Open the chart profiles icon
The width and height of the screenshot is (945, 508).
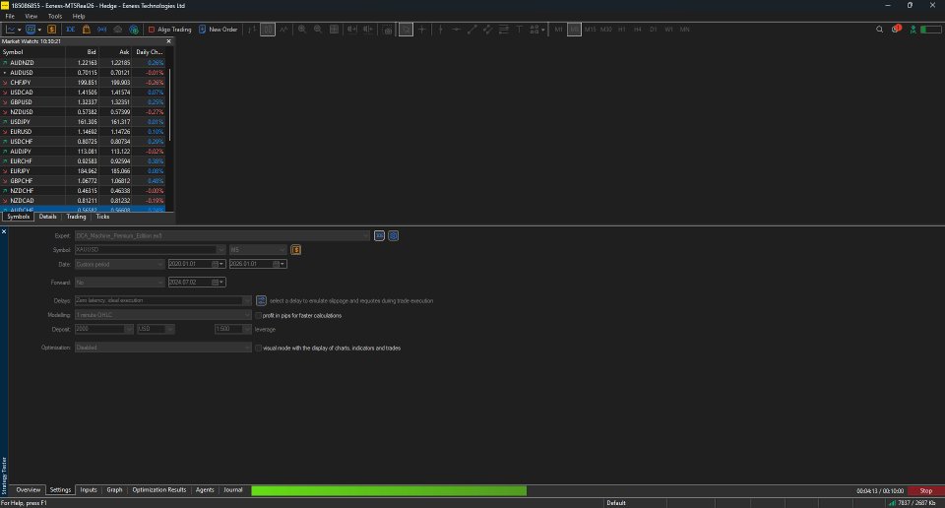click(31, 29)
